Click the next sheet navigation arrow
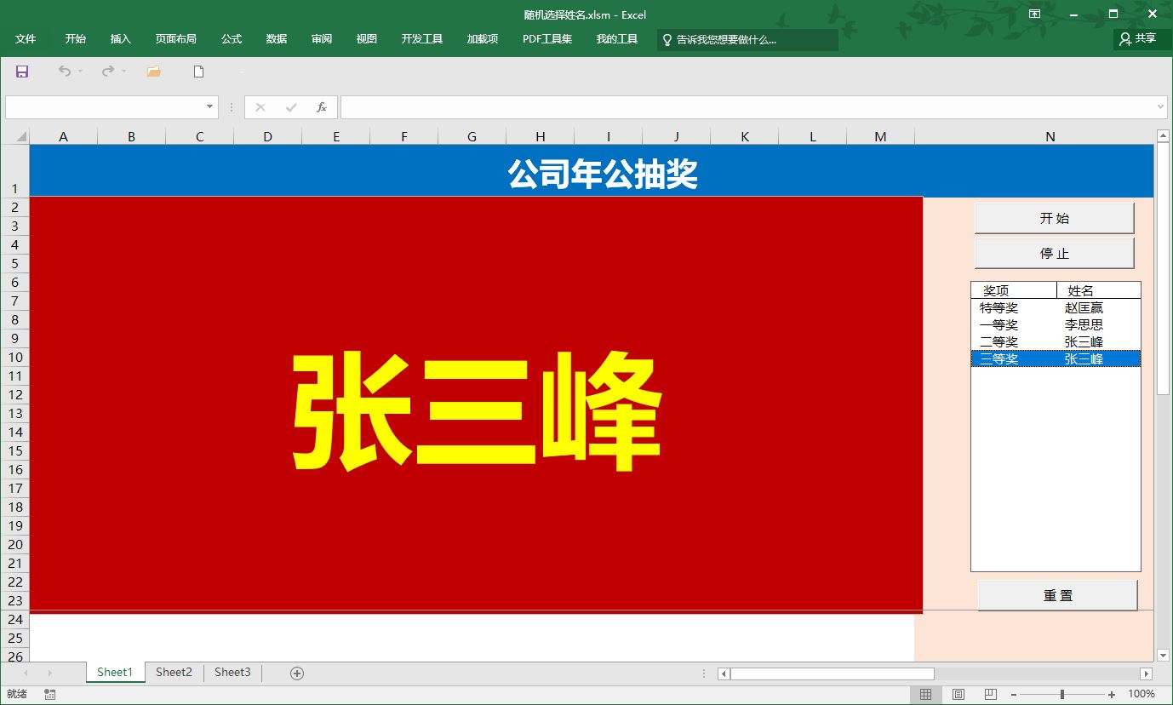 (x=49, y=673)
